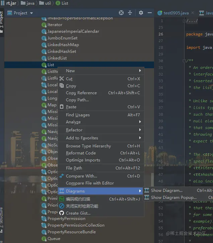213x243 pixels.
Task: Click the Copy icon in context menu
Action: (x=62, y=86)
